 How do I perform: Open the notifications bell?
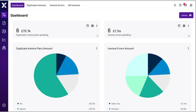coord(175,5)
